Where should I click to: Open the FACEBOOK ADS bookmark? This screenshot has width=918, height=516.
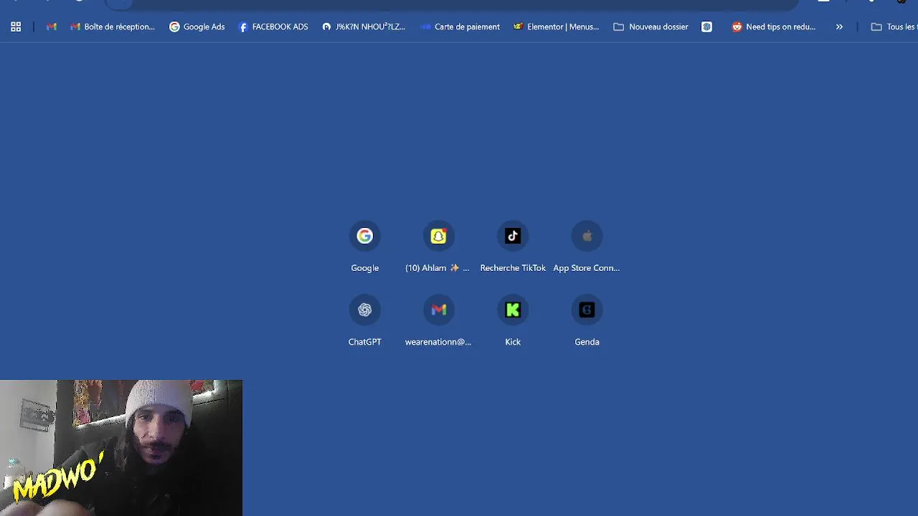(273, 27)
